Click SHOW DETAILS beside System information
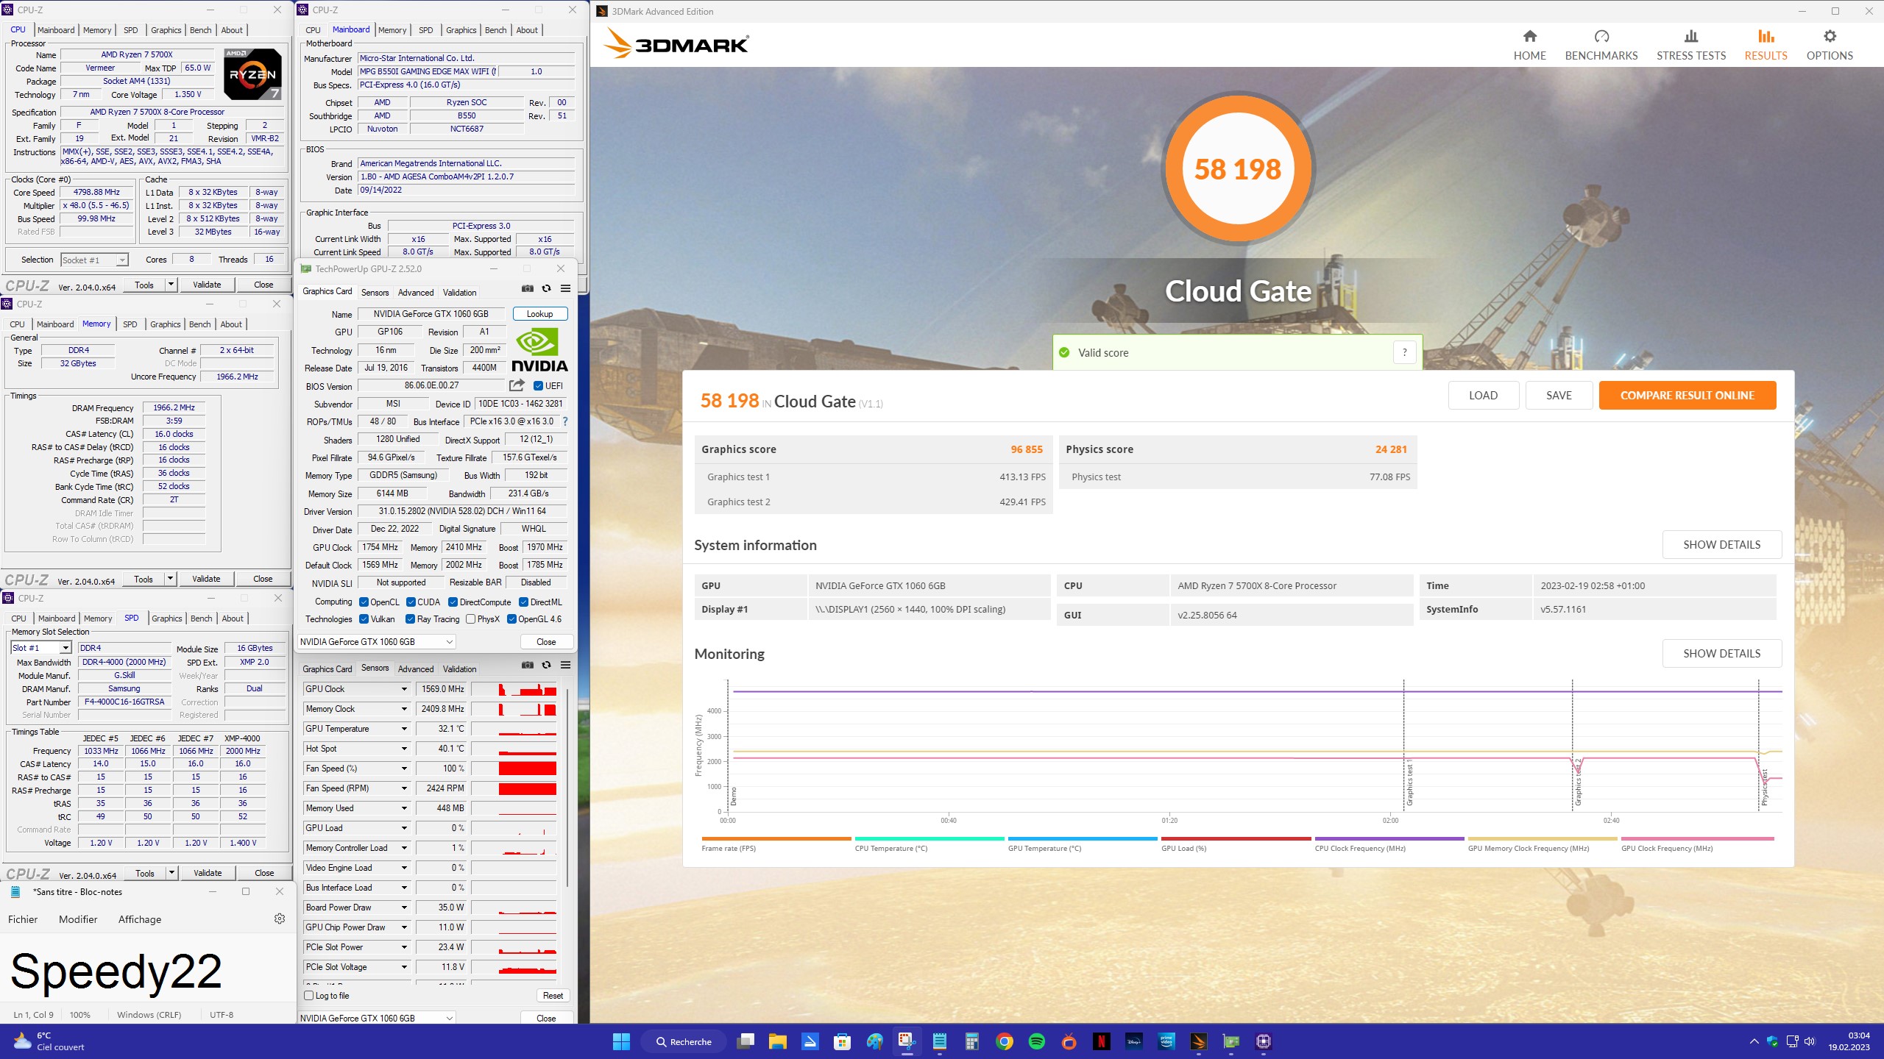This screenshot has width=1884, height=1059. tap(1721, 544)
